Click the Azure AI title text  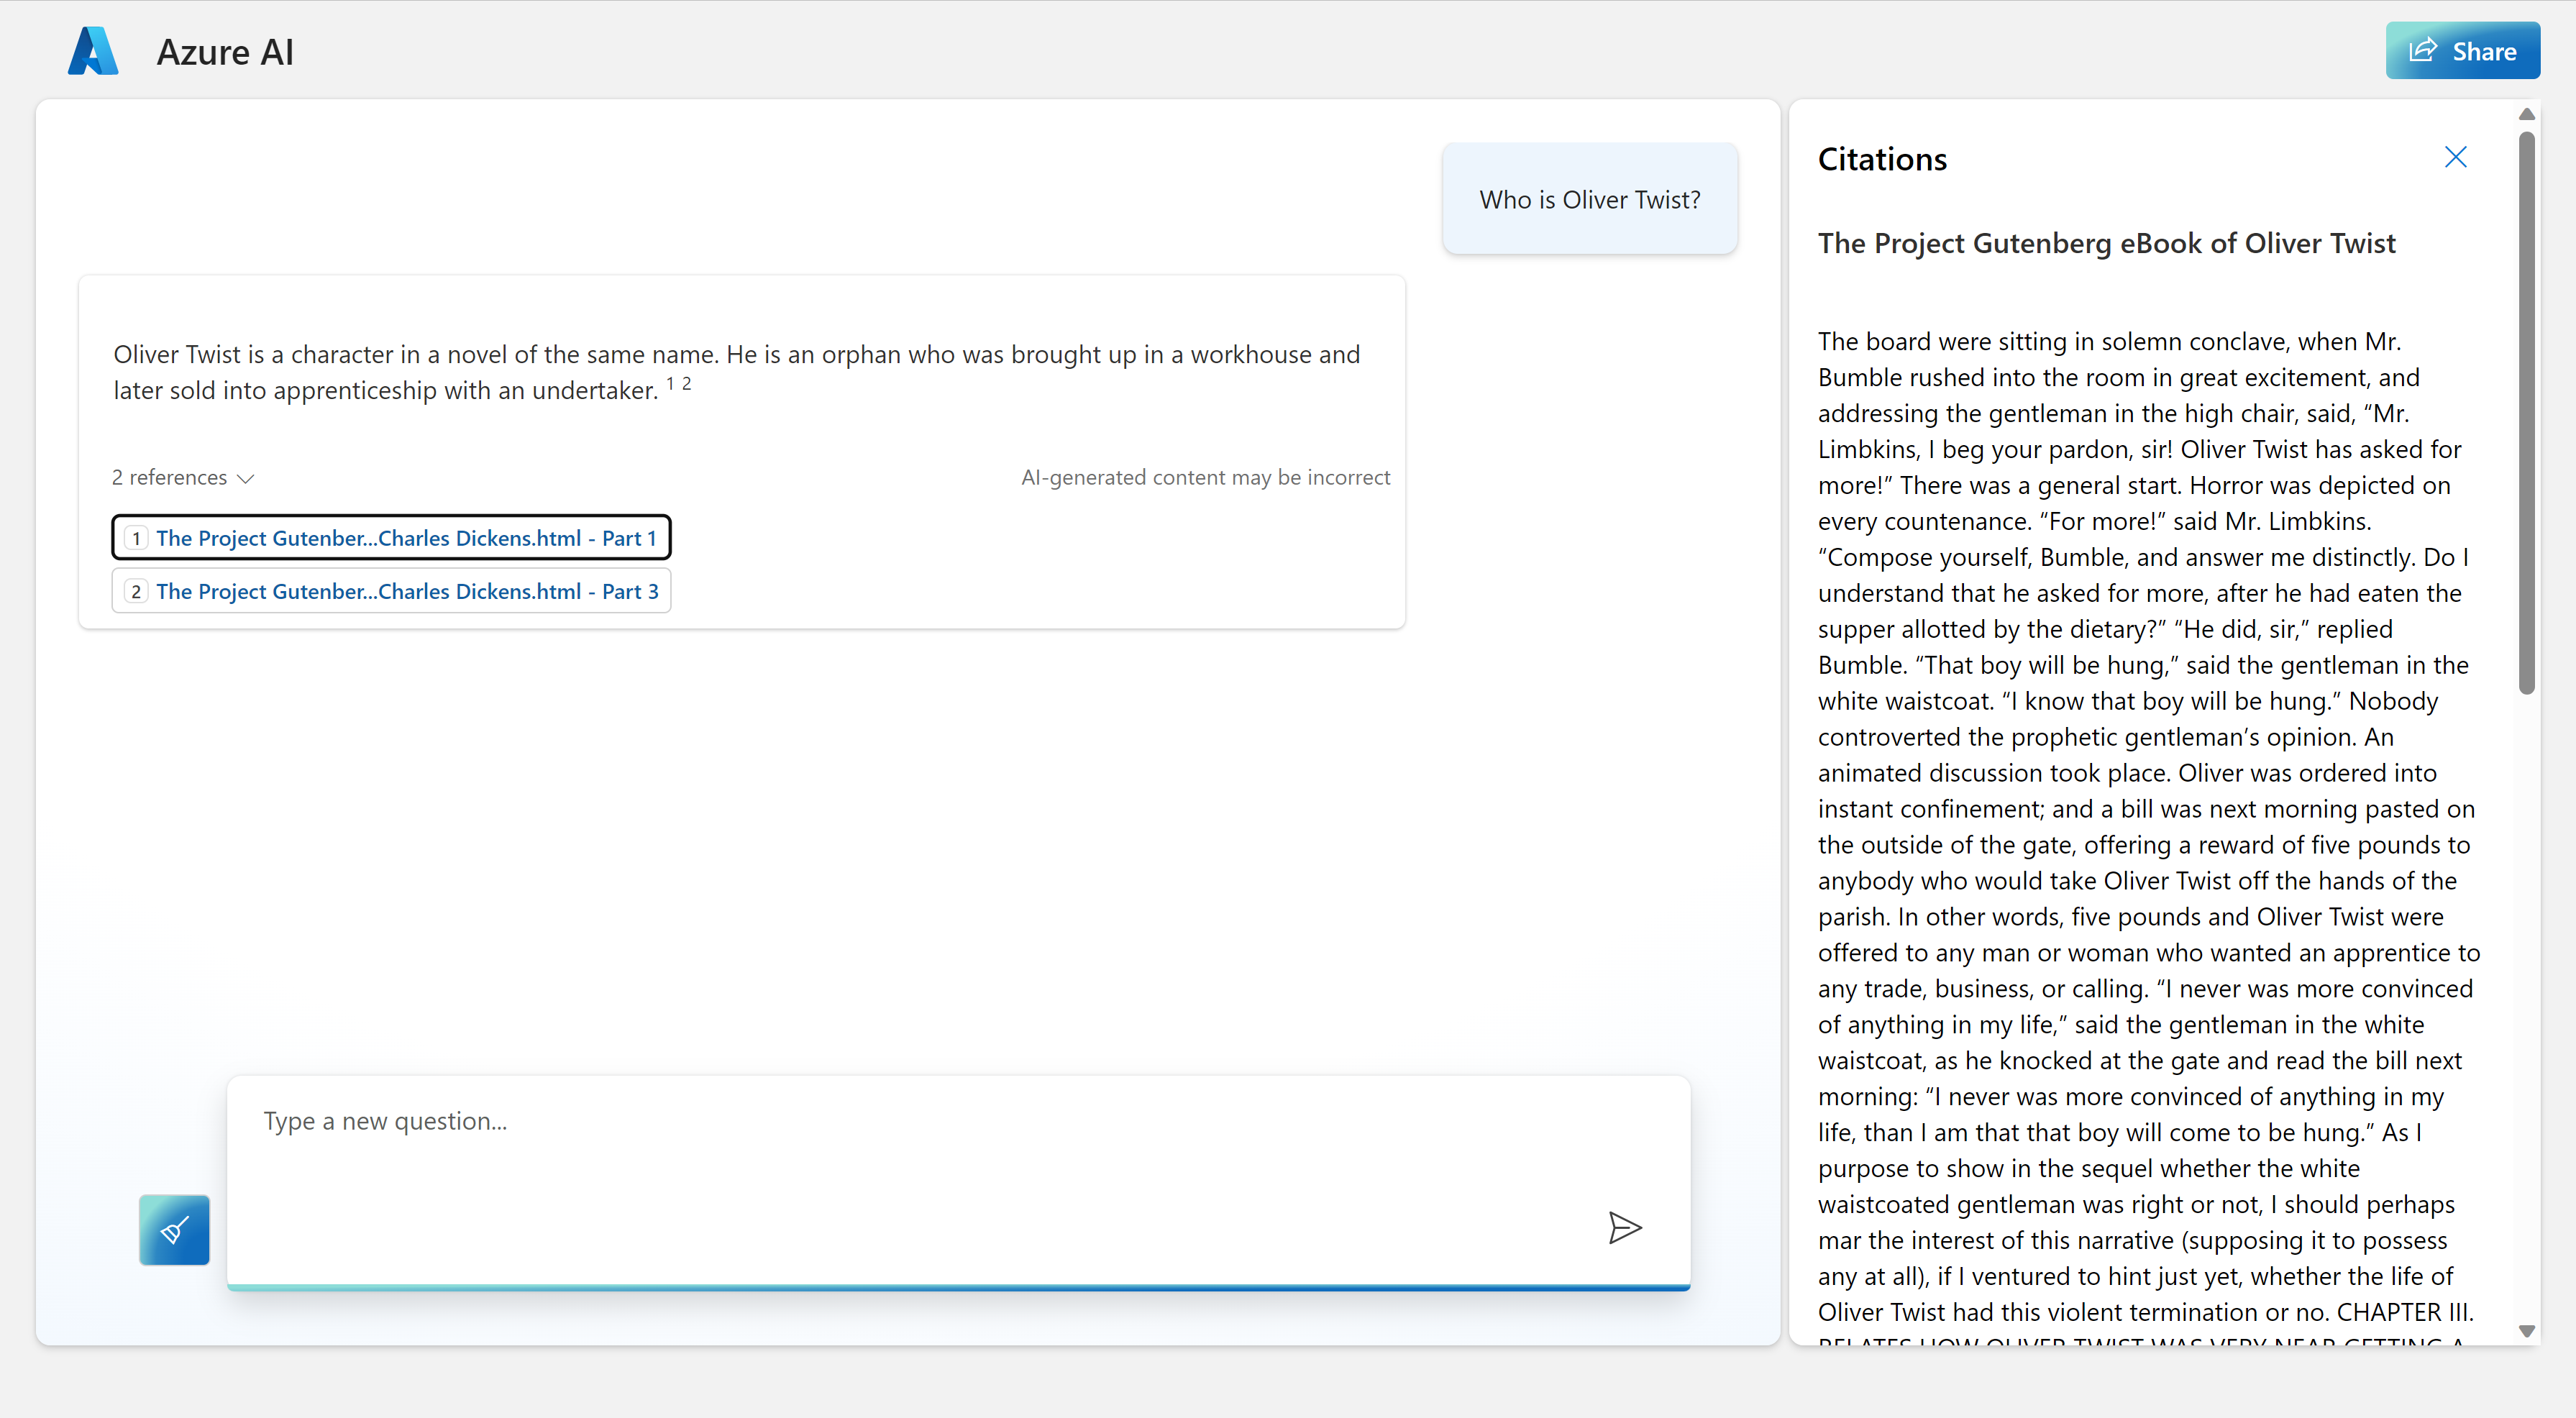[225, 52]
